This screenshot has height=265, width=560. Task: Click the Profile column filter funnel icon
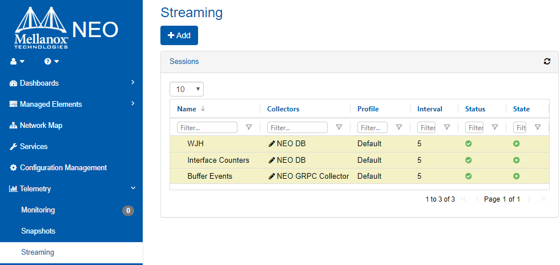398,127
